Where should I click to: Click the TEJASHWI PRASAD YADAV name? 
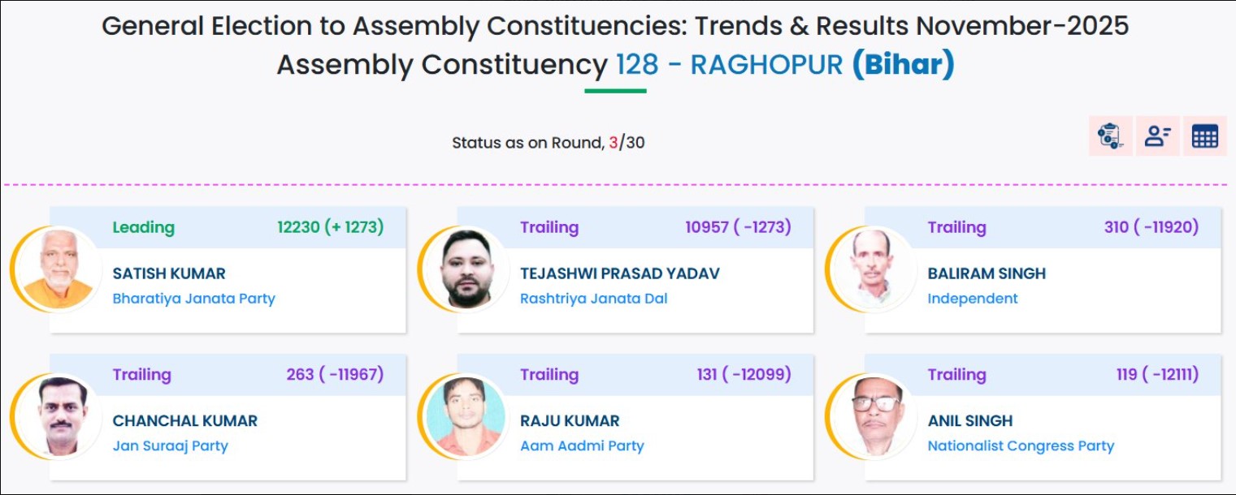(x=619, y=273)
